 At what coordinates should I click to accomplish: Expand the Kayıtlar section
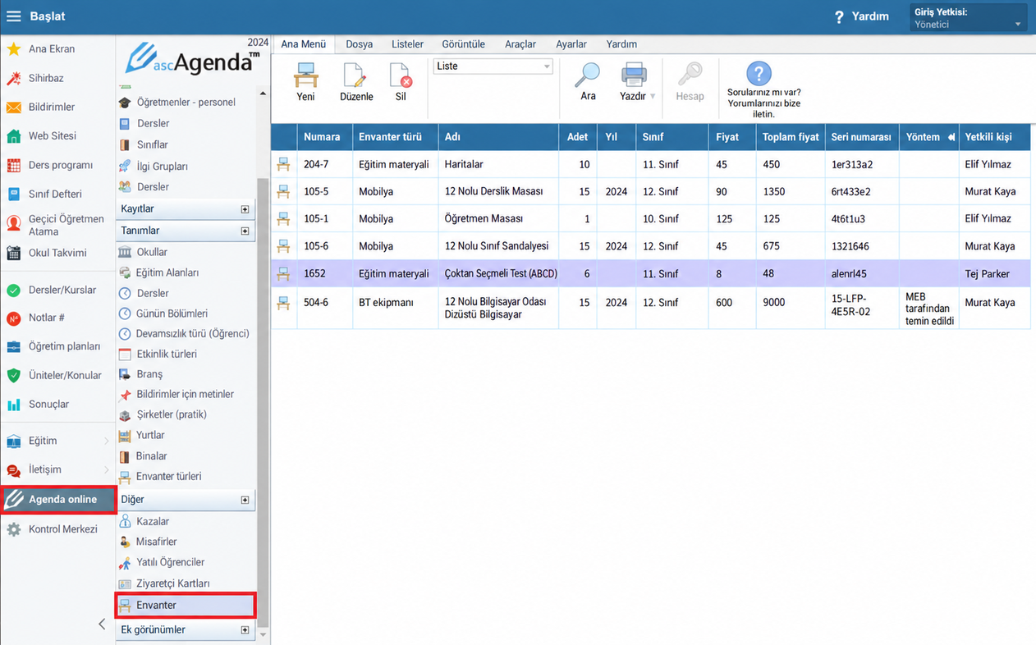[245, 209]
